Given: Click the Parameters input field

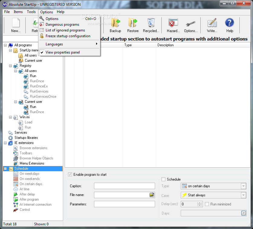Looking at the screenshot, I should [x=125, y=204].
